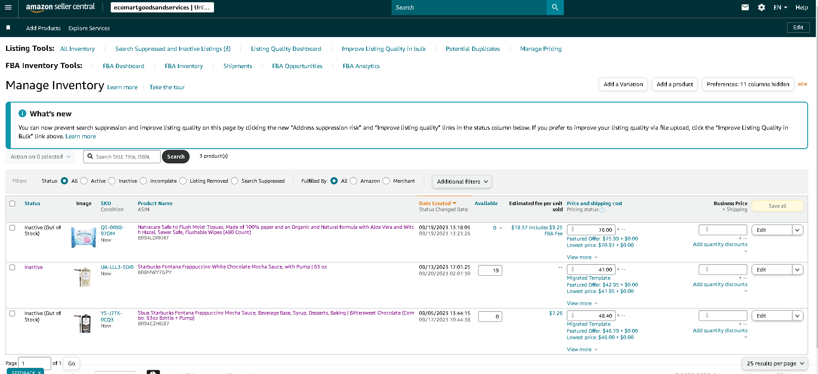Choose the Search Suppressed status filter
Screen dimensions: 818x374
pos(235,181)
